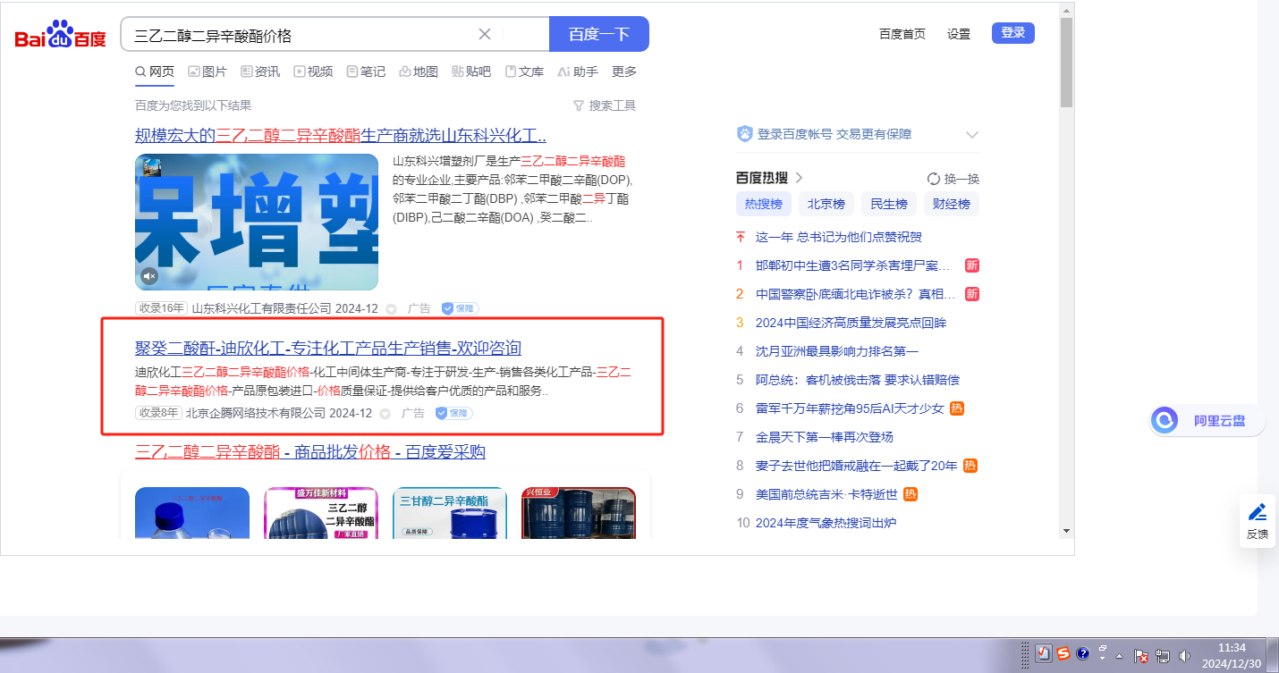The height and width of the screenshot is (673, 1279).
Task: Switch to the 图片 search tab
Action: tap(208, 72)
